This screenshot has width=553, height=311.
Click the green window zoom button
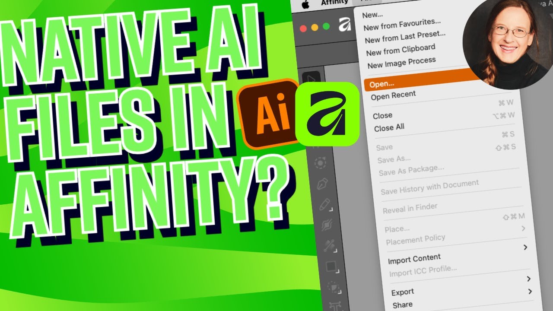click(x=326, y=26)
